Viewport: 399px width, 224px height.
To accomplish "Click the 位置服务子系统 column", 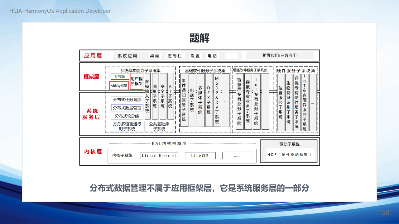I will click(281, 102).
